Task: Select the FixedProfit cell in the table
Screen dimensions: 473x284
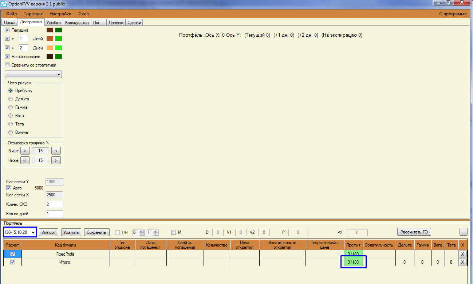Action: point(66,254)
